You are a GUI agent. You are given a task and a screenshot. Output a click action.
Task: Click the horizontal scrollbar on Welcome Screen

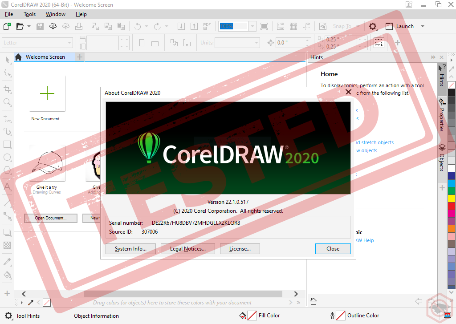183,294
